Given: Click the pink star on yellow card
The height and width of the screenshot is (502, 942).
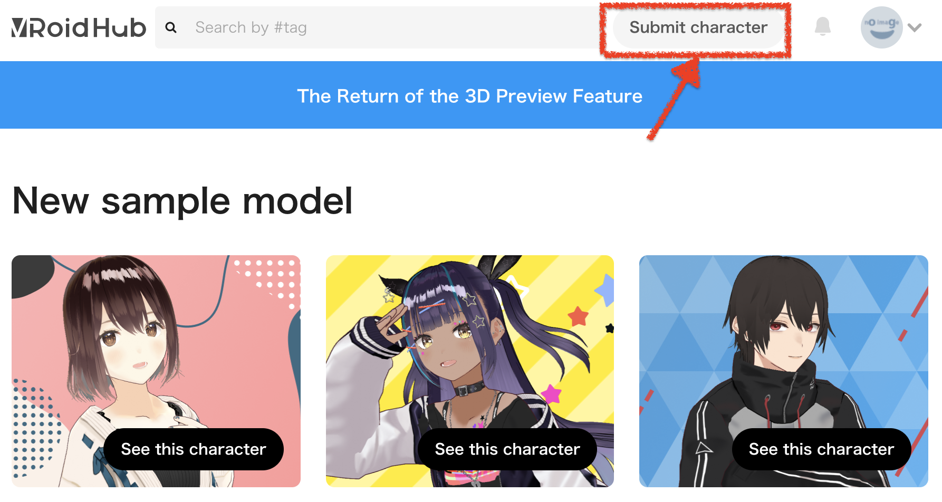Looking at the screenshot, I should point(551,393).
